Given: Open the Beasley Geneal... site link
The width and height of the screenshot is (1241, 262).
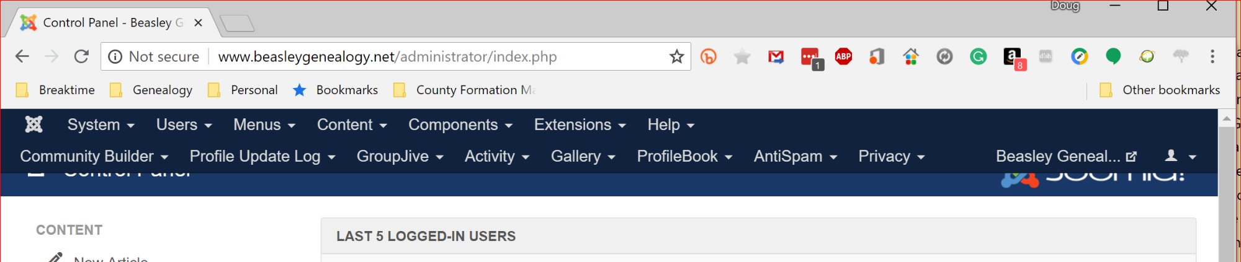Looking at the screenshot, I should [x=1066, y=156].
